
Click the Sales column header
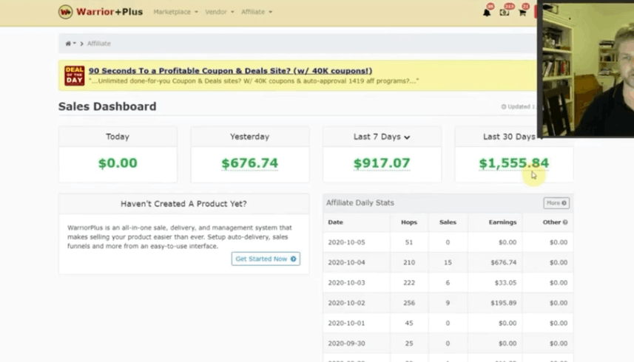[448, 222]
